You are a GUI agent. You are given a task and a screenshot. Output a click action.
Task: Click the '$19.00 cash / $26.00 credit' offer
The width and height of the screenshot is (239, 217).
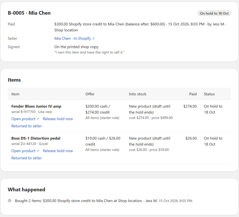click(x=103, y=141)
